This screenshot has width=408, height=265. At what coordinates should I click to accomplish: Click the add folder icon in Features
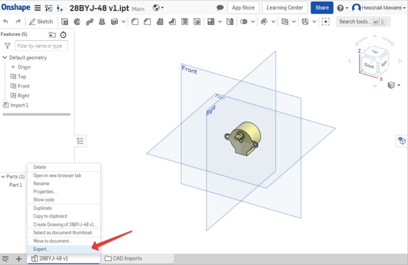pos(52,34)
